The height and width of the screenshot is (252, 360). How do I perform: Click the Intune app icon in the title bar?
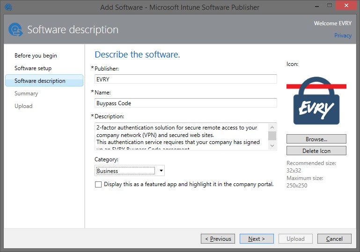tap(8, 7)
